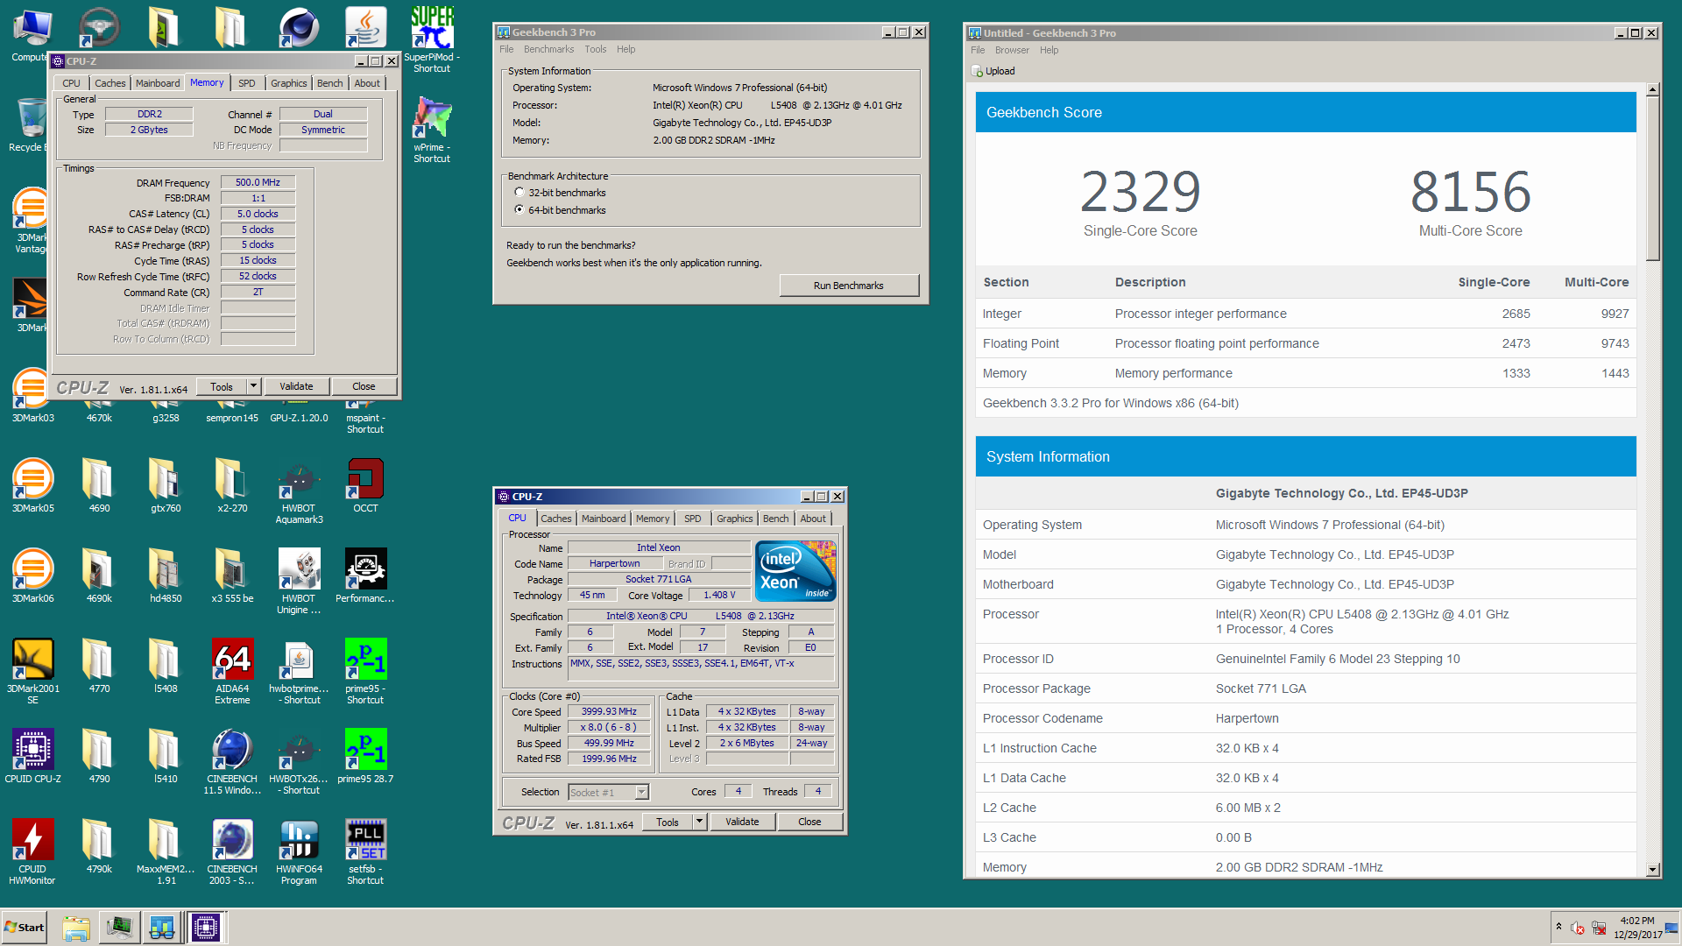Click Geekbench results scrollbar thumb
This screenshot has height=946, width=1682.
[1653, 179]
